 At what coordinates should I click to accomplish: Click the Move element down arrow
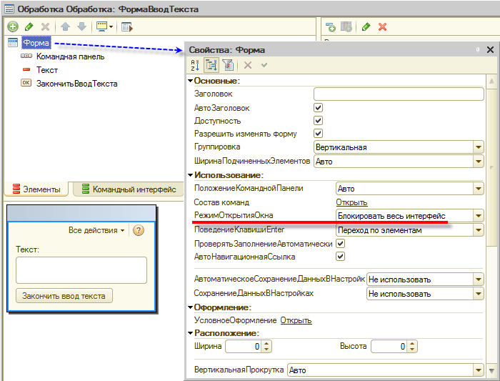point(81,26)
